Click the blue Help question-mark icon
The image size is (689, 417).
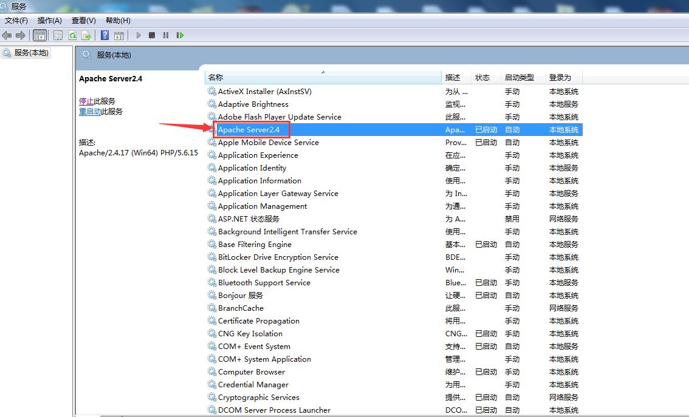click(x=105, y=35)
